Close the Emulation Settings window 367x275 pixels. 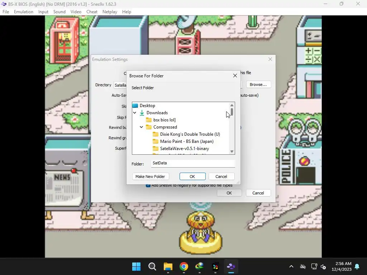tap(270, 59)
